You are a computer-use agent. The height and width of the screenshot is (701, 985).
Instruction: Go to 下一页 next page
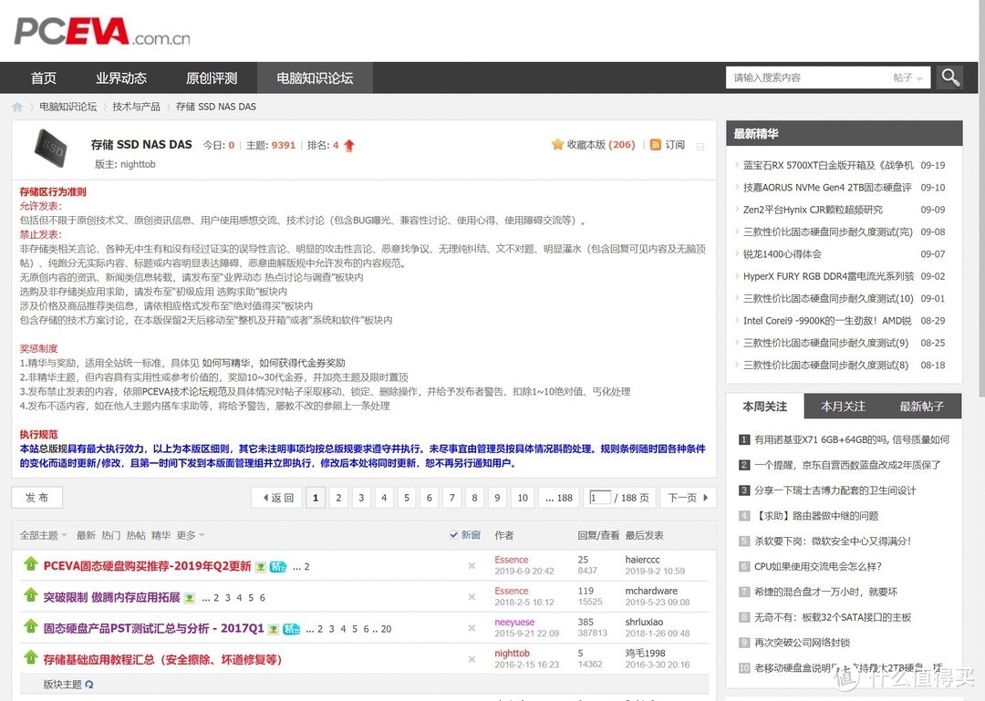[688, 498]
